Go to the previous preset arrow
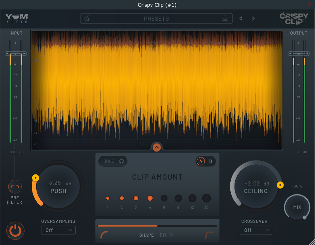The image size is (315, 245). pyautogui.click(x=240, y=19)
